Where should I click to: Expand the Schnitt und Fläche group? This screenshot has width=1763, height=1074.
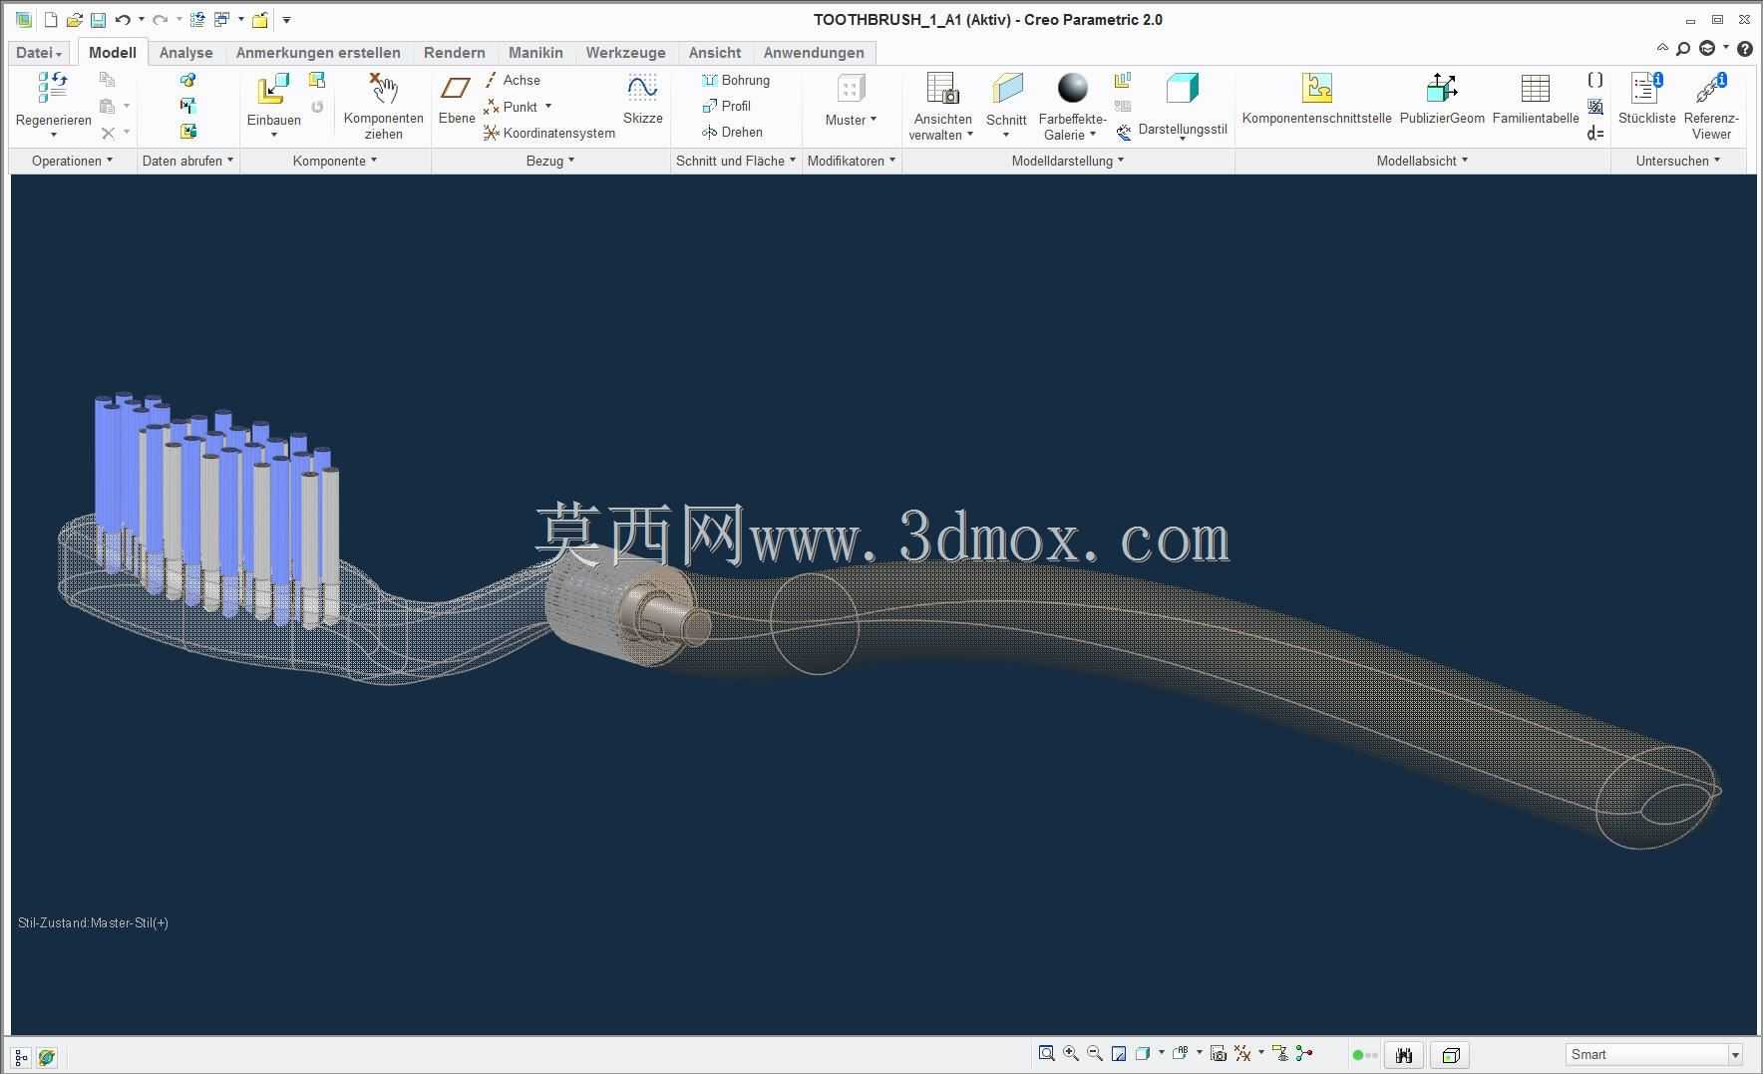tap(736, 161)
